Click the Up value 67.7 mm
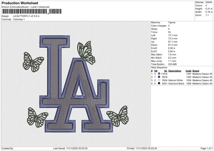The image size is (214, 151). pyautogui.click(x=173, y=42)
